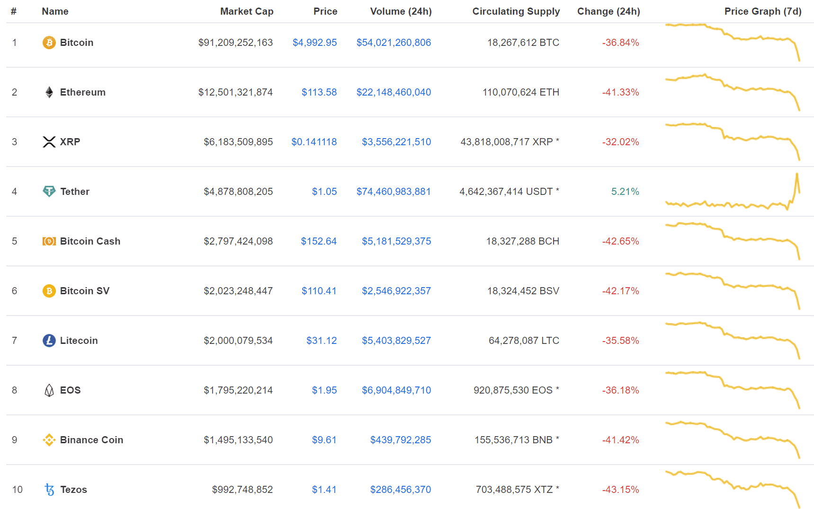This screenshot has height=509, width=814.
Task: Sort table by Market Cap header
Action: tap(247, 11)
